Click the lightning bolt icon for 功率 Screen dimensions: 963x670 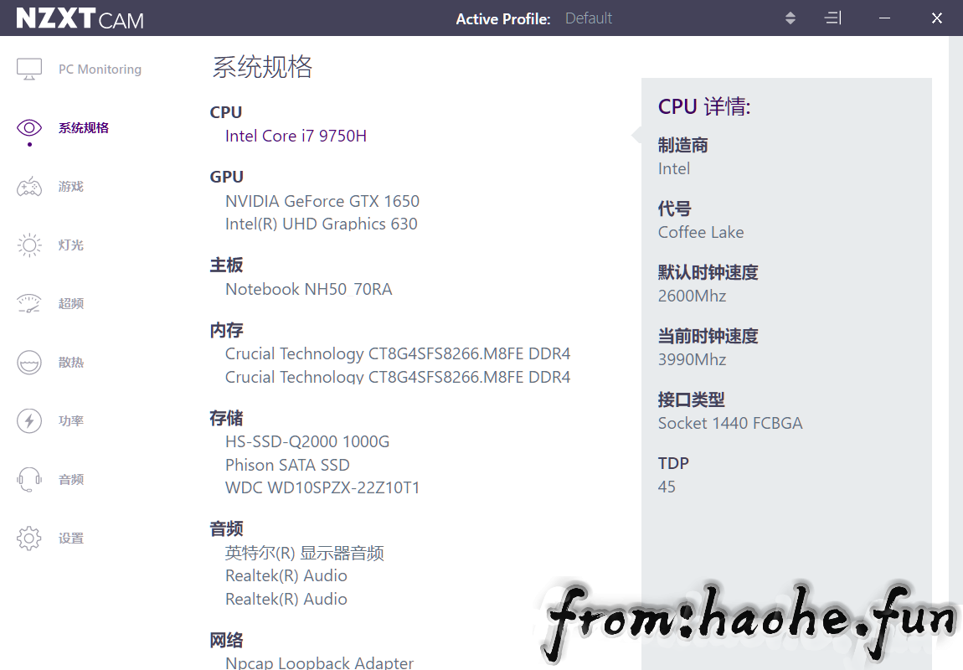pyautogui.click(x=28, y=420)
